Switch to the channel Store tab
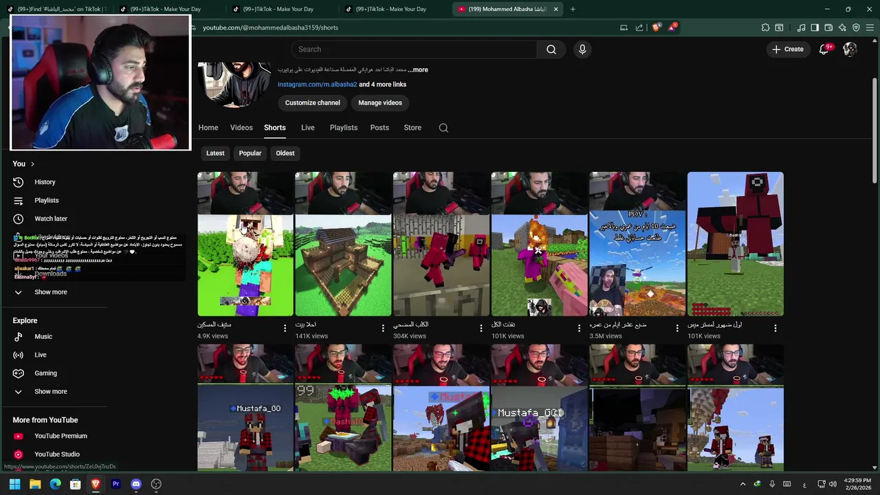The width and height of the screenshot is (880, 495). (x=412, y=128)
